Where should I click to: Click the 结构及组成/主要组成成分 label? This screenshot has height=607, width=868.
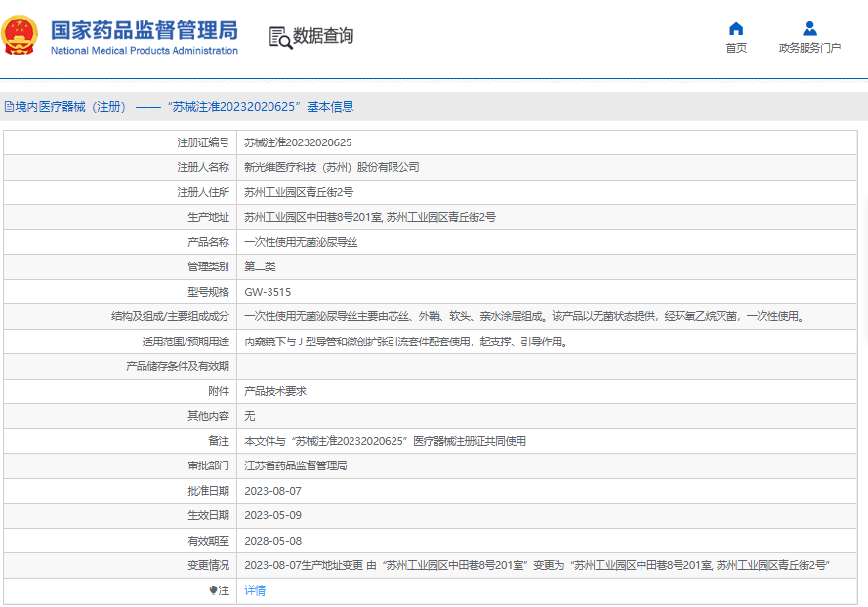[x=170, y=316]
